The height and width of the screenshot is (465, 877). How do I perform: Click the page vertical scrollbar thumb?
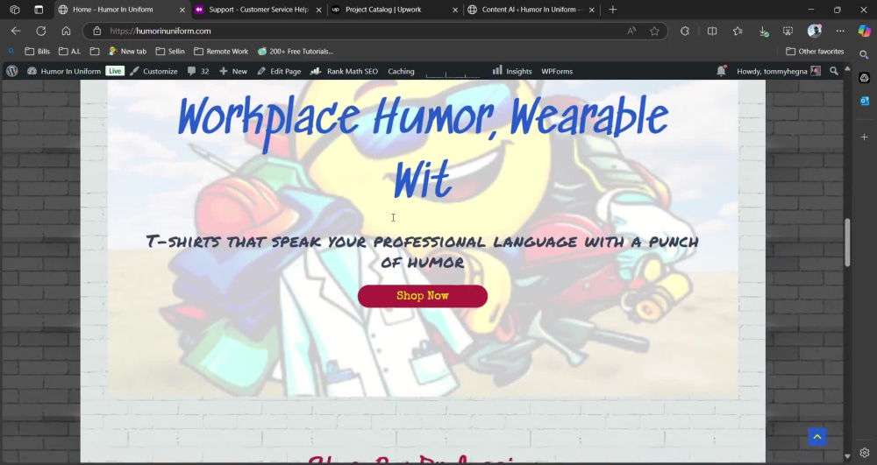pos(847,243)
